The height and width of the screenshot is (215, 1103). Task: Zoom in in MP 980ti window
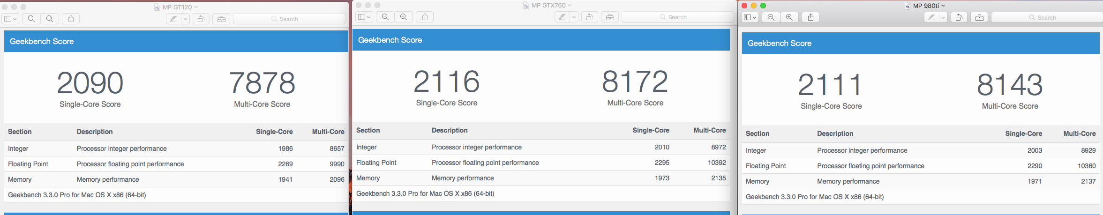(789, 17)
